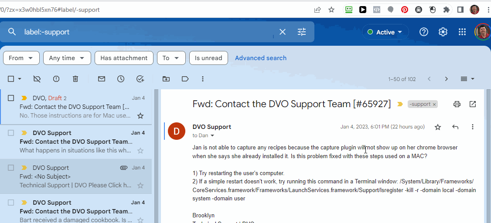Toggle the Is unread filter
491x223 pixels.
208,58
